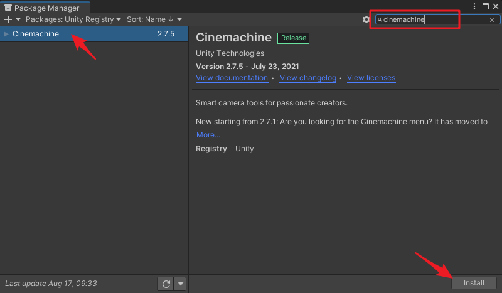Open the View licenses link
Image resolution: width=502 pixels, height=293 pixels.
click(371, 78)
